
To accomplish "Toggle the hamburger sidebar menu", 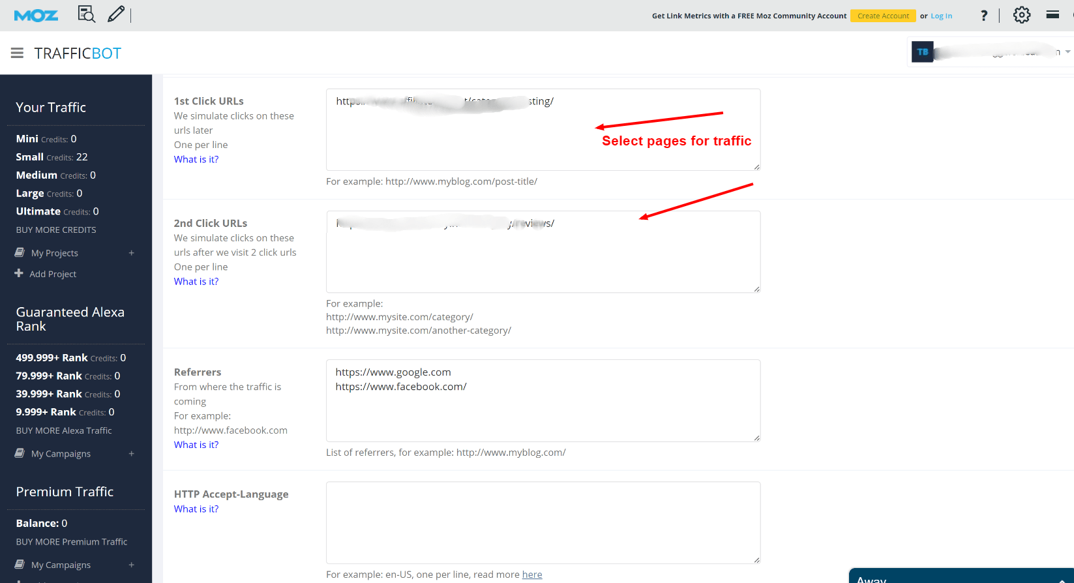I will pos(17,53).
